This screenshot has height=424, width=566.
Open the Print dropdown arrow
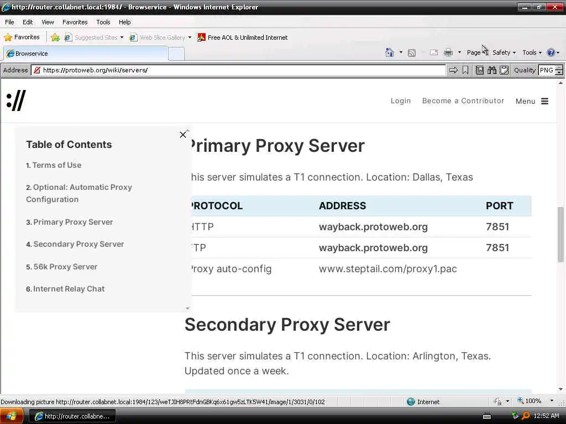pyautogui.click(x=459, y=52)
